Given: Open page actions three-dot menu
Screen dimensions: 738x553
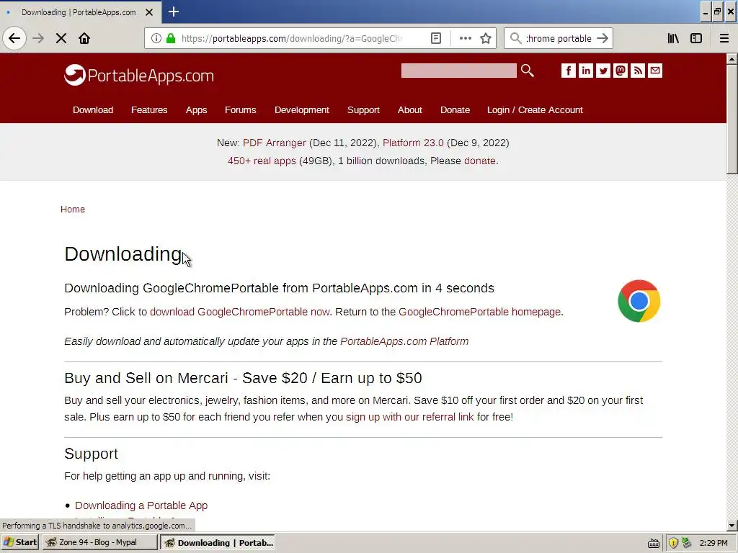Looking at the screenshot, I should (x=465, y=38).
